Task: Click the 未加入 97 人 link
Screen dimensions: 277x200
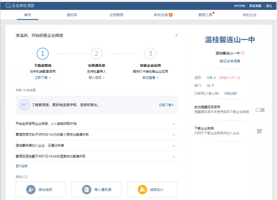Action: (229, 77)
